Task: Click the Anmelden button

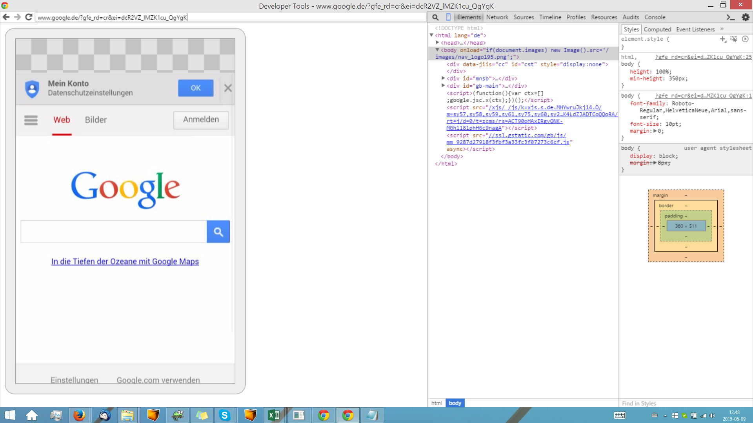Action: (x=201, y=119)
